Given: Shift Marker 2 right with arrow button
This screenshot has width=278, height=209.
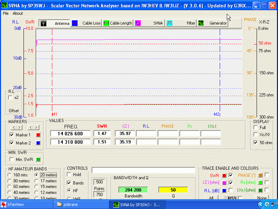Looking at the screenshot, I should point(35,127).
